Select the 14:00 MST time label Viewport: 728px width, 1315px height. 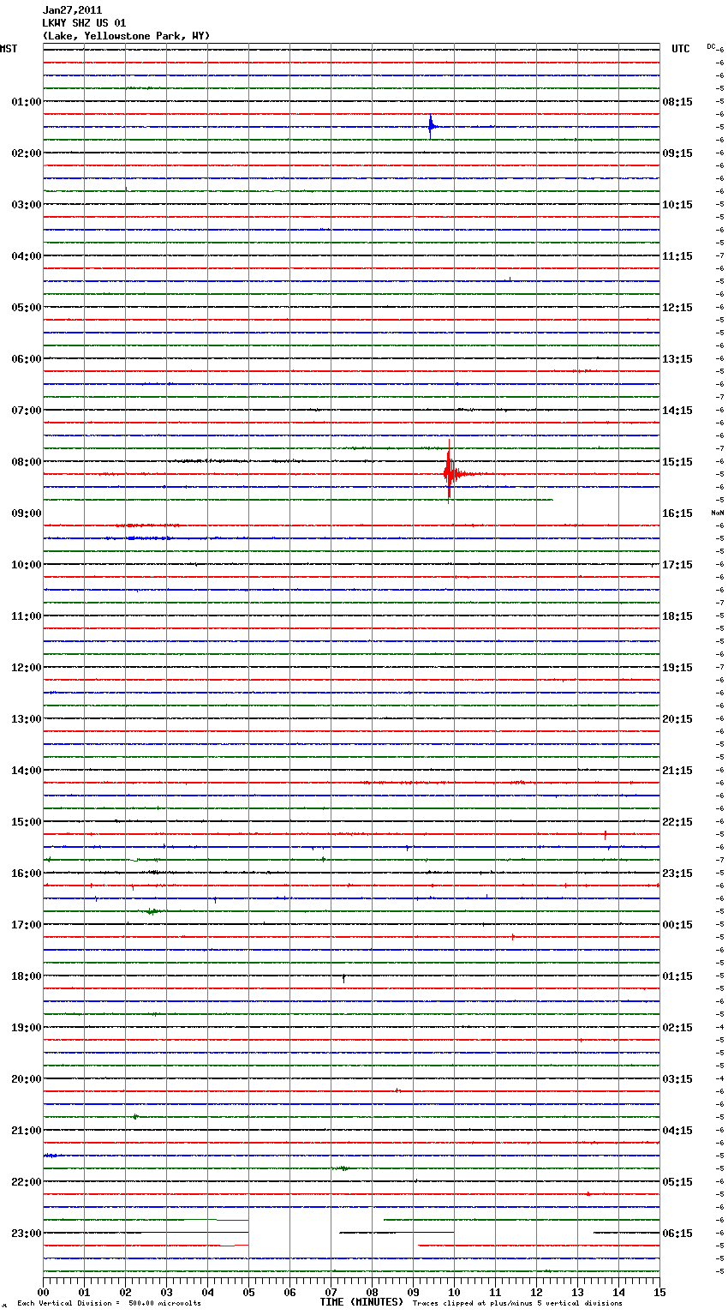click(26, 771)
